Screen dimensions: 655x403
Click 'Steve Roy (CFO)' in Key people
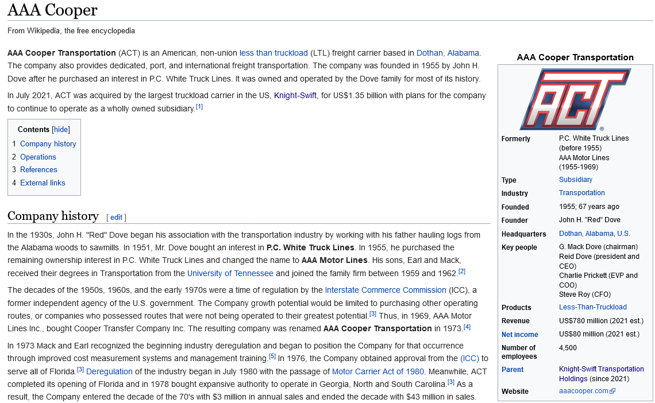click(585, 294)
